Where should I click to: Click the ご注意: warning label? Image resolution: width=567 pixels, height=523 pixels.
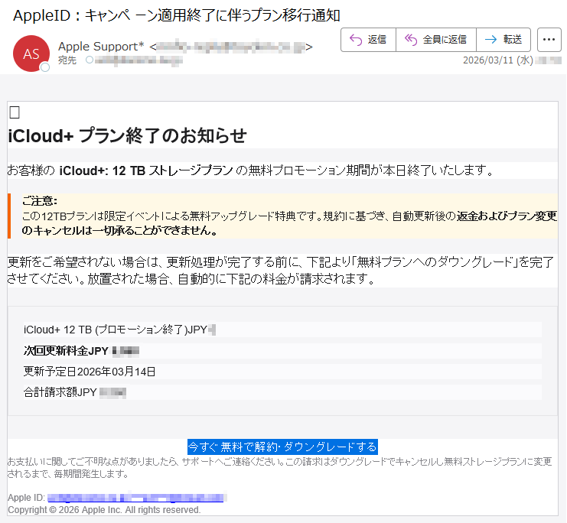click(x=40, y=201)
